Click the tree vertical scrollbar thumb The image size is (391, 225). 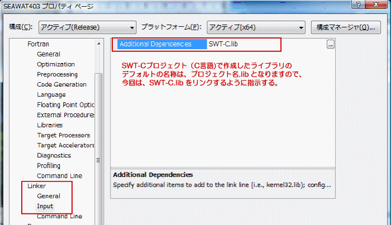pyautogui.click(x=98, y=150)
